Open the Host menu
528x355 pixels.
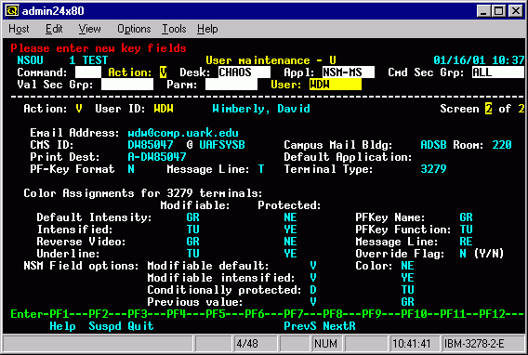[x=19, y=29]
